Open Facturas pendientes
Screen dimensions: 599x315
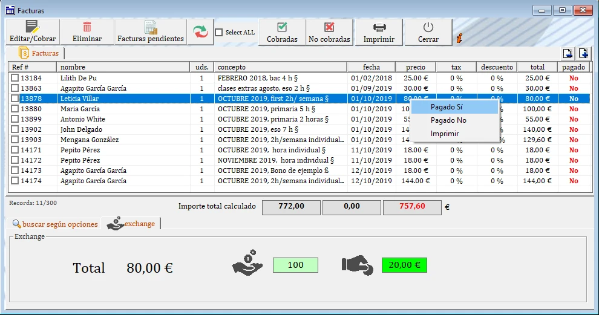151,31
